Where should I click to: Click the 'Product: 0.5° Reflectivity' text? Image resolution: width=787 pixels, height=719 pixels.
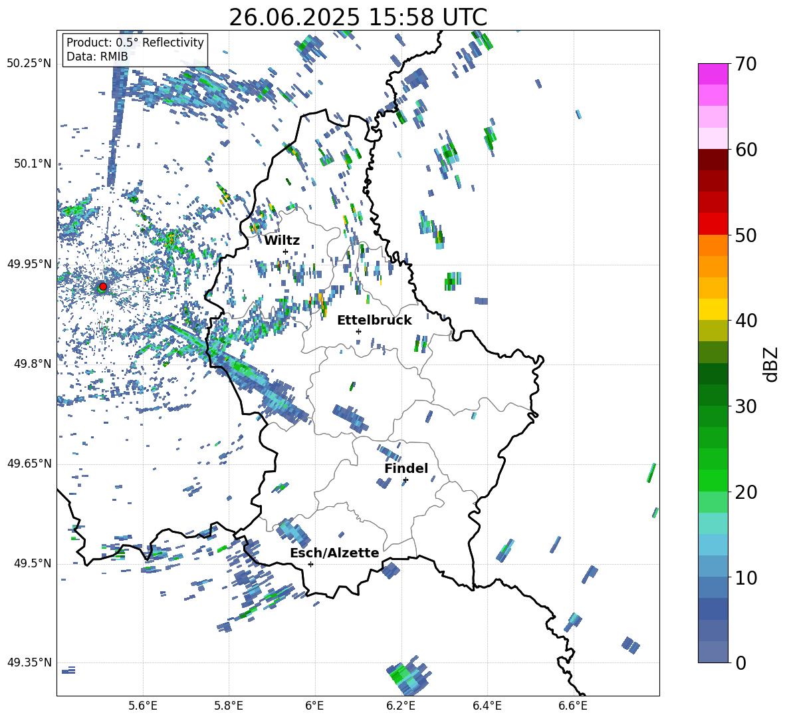click(135, 42)
